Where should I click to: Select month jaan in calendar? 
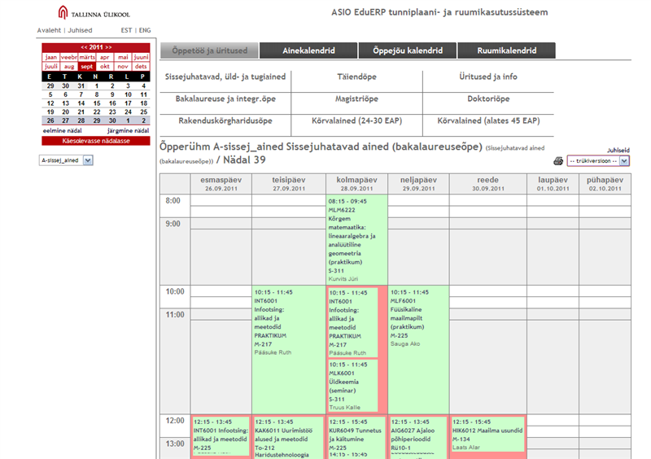51,57
